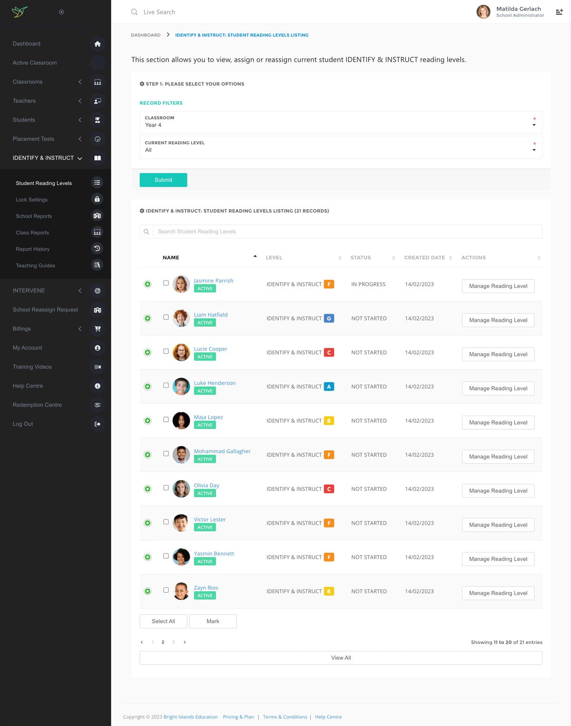Open the Current Reading Level dropdown
Image resolution: width=571 pixels, height=726 pixels.
(x=341, y=147)
